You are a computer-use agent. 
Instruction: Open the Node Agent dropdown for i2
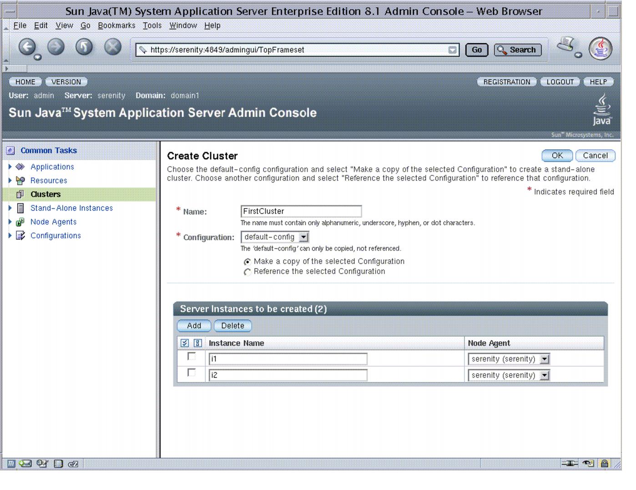(x=509, y=375)
